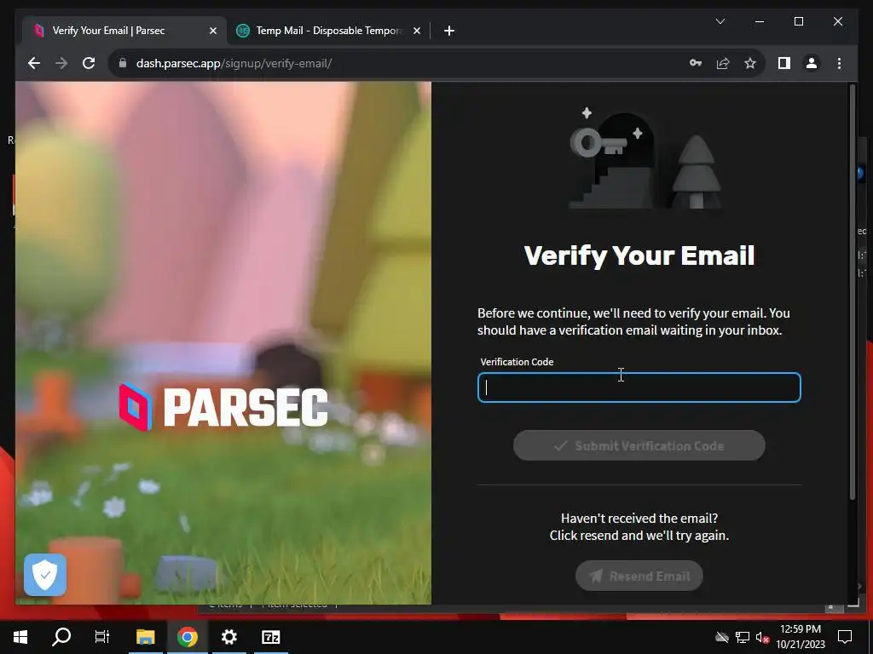Click the network tray icon
Screen dimensions: 873x654
[x=743, y=637]
